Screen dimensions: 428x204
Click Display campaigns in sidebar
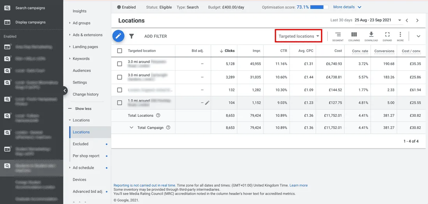[30, 22]
